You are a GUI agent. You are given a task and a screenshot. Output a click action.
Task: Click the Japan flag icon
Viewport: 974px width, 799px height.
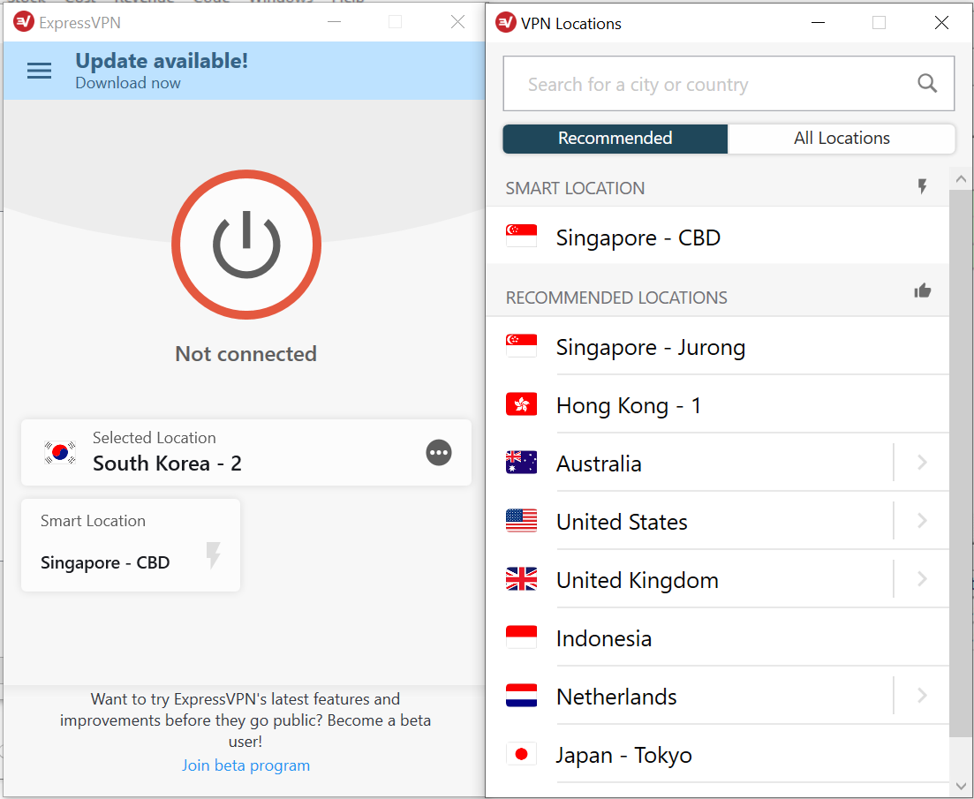pos(521,754)
